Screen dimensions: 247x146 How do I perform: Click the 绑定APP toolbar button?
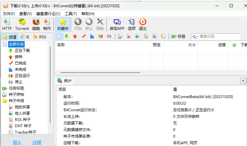point(117,24)
